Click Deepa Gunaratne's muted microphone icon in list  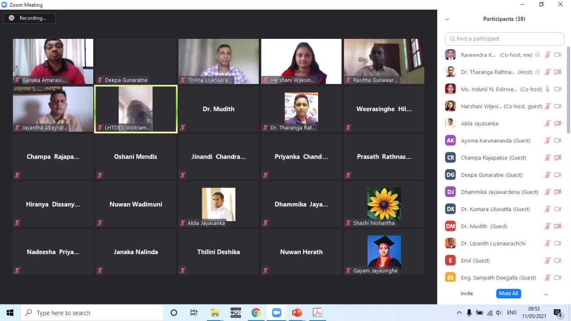click(547, 175)
